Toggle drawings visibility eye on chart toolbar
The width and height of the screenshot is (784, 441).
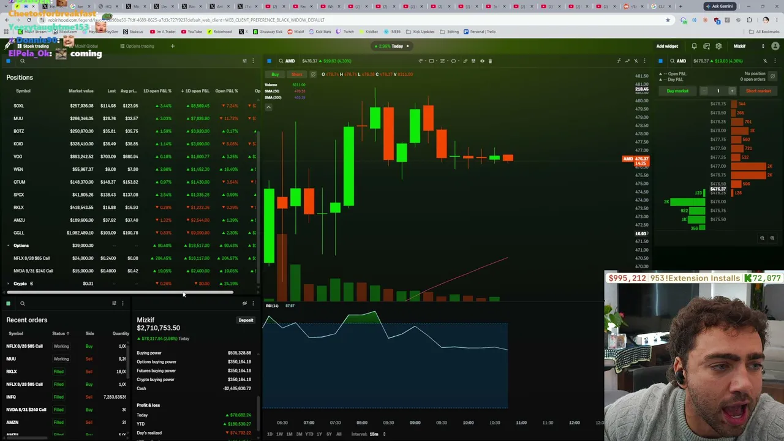click(x=482, y=61)
